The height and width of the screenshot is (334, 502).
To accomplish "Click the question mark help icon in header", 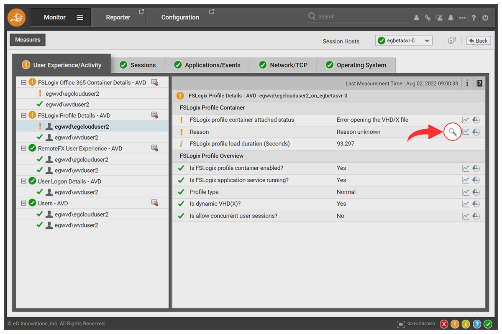I will coord(474,18).
